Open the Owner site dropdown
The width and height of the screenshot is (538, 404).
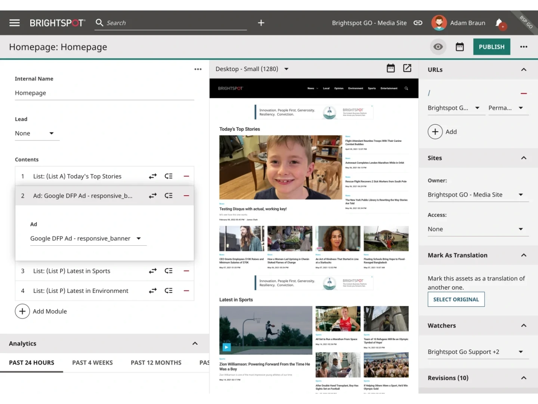click(478, 195)
